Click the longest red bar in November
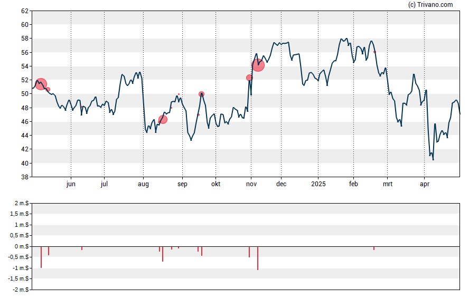This screenshot has height=298, width=469. pos(258,258)
